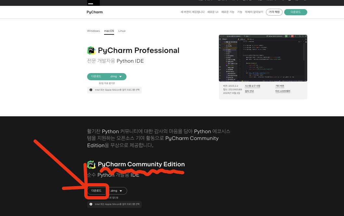
Task: Click the green 다운로드 button in header
Action: (x=296, y=12)
